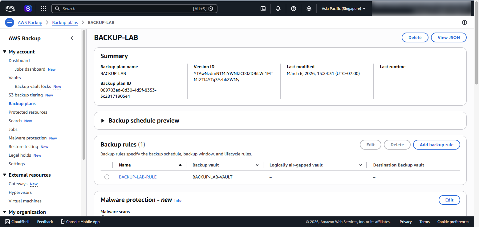The width and height of the screenshot is (479, 227).
Task: Go to Backup plans breadcrumb link
Action: click(x=65, y=22)
